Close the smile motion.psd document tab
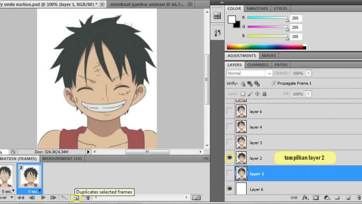 (102, 4)
